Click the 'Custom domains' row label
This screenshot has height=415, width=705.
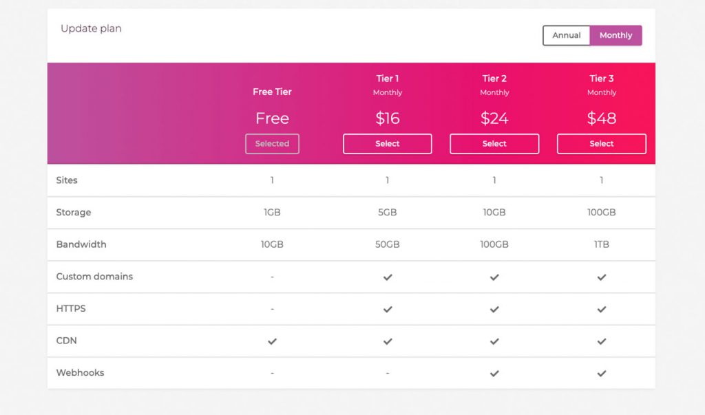[x=94, y=277]
